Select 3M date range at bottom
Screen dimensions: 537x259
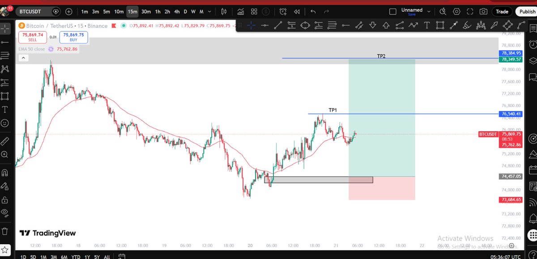click(x=54, y=256)
